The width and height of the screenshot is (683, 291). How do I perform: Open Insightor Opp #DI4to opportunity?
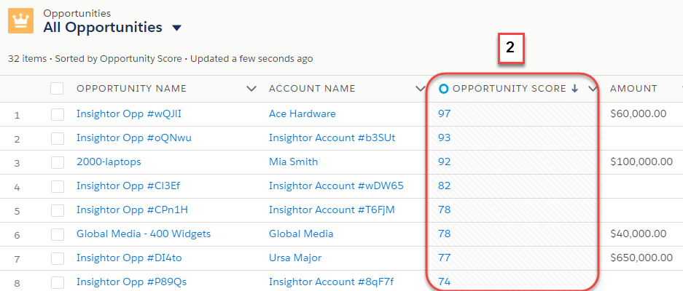pyautogui.click(x=129, y=258)
